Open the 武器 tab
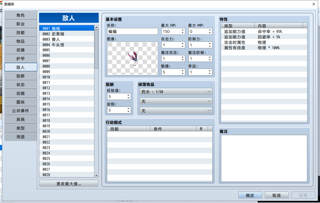 tap(21, 50)
